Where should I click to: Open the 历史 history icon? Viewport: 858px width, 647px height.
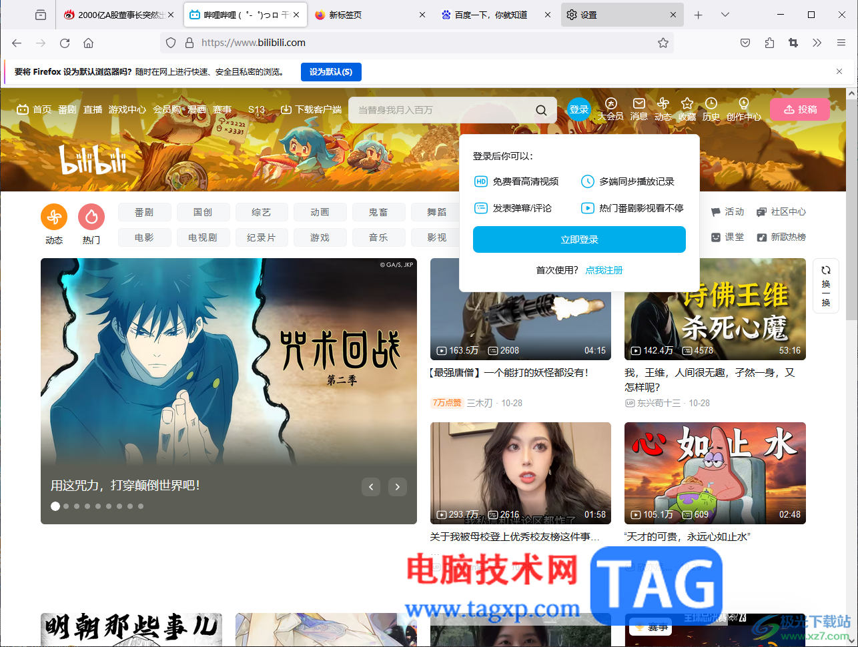pyautogui.click(x=711, y=104)
